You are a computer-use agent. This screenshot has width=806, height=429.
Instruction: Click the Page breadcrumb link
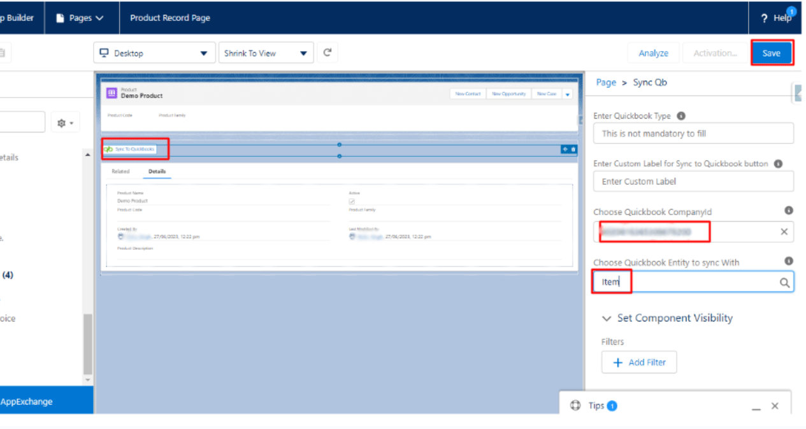point(606,82)
